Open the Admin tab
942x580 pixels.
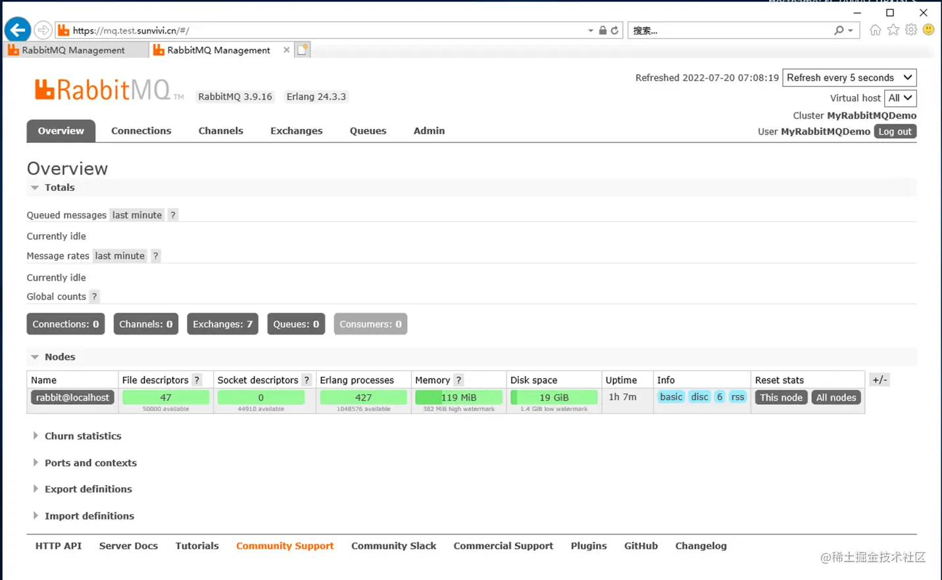tap(430, 131)
